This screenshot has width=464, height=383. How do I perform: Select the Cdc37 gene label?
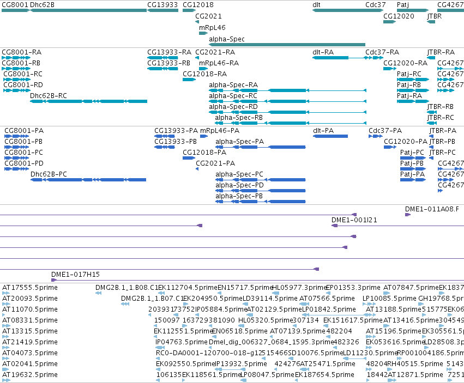(x=376, y=5)
